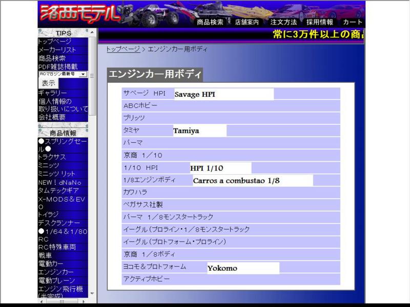Open 注文方法 in the top navigation
This screenshot has width=410, height=307.
pyautogui.click(x=284, y=22)
